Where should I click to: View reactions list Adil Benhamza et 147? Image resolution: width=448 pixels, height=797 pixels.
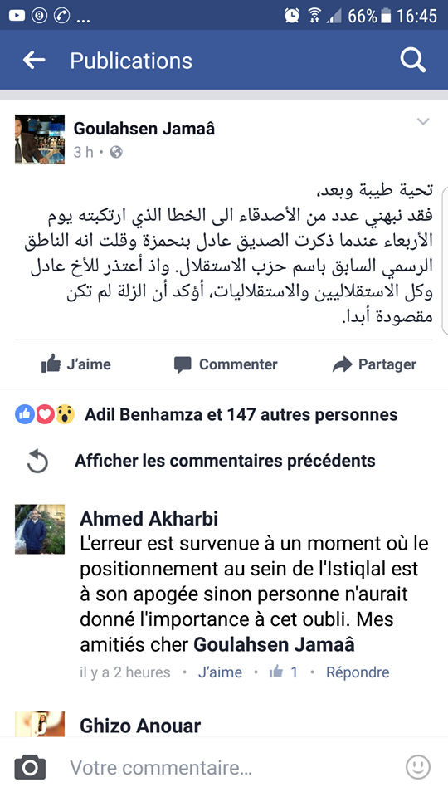pos(241,415)
